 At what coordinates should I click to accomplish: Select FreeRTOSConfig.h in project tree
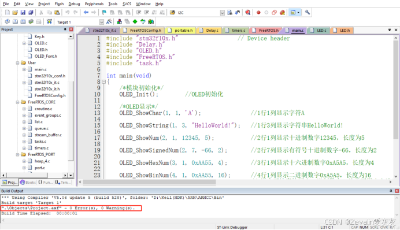coord(50,95)
